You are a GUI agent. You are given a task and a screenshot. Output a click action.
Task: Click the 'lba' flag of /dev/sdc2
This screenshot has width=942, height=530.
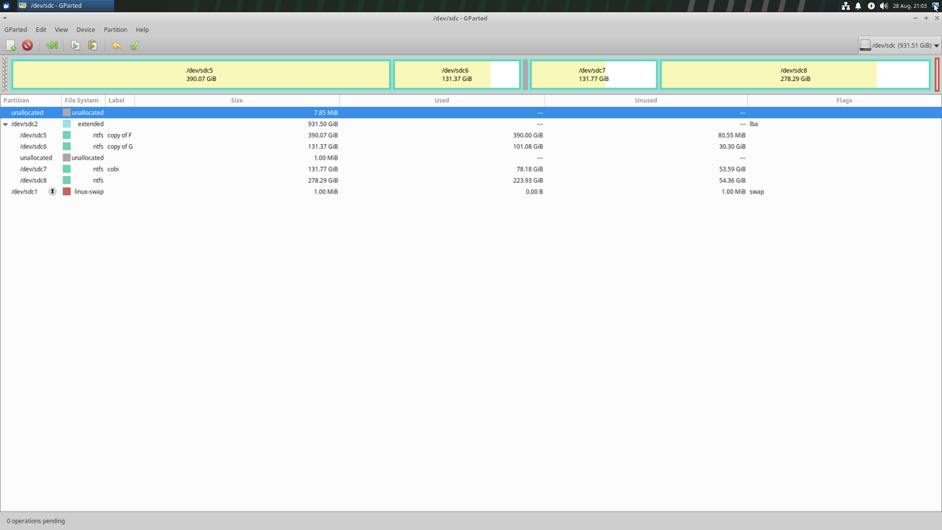pos(754,124)
